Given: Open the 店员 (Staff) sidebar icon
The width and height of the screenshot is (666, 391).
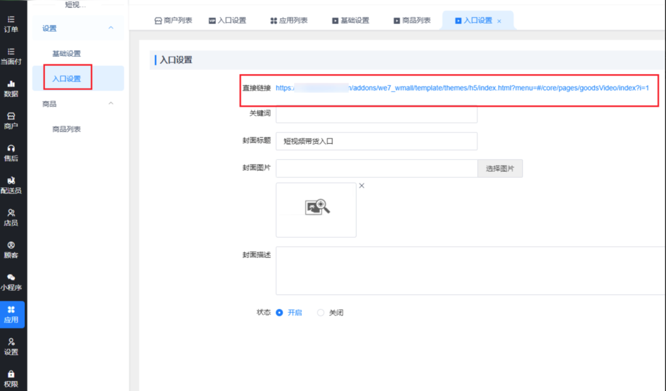Looking at the screenshot, I should coord(11,217).
